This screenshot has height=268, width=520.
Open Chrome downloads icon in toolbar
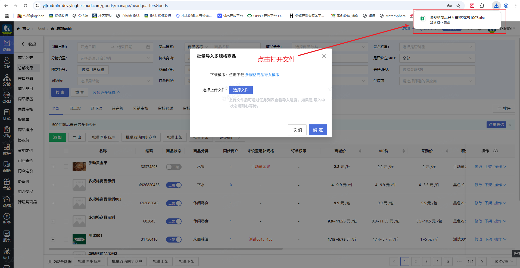(496, 6)
